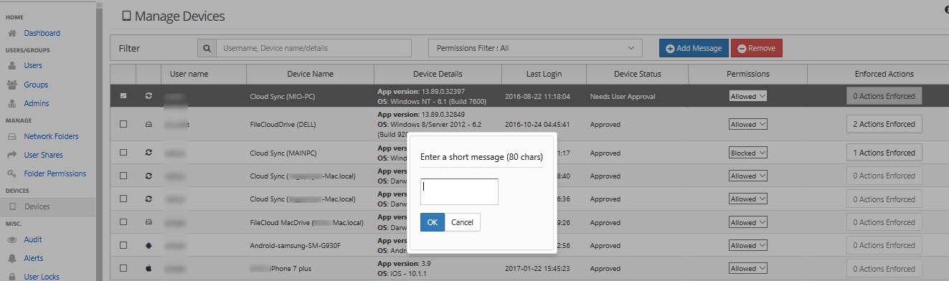Click sync icon on Cloud Sync (MIO-PC) row

coord(148,96)
